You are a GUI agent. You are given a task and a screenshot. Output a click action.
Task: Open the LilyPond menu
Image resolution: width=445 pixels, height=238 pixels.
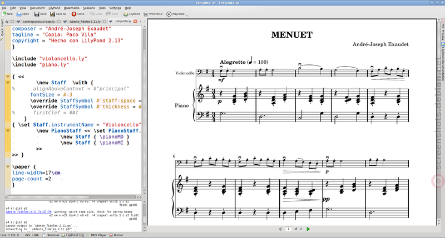pos(54,8)
